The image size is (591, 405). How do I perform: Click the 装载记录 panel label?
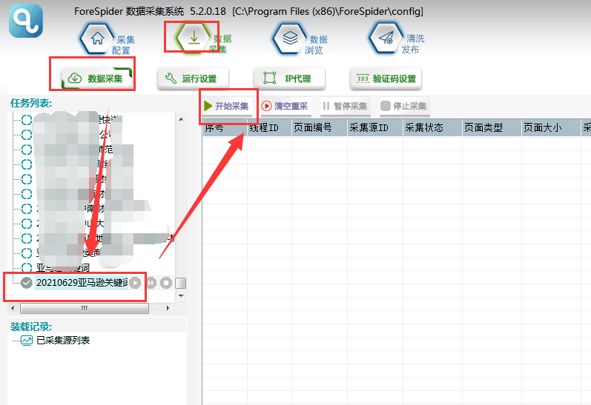pyautogui.click(x=31, y=327)
